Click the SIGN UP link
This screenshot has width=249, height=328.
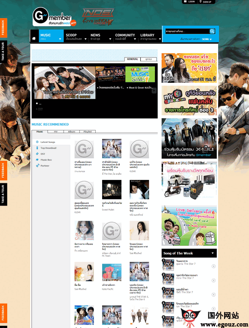(205, 2)
